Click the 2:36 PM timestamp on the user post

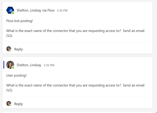49,65
